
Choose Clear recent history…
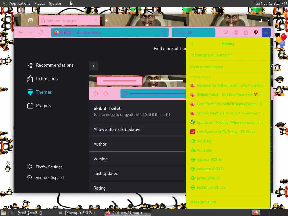click(228, 67)
